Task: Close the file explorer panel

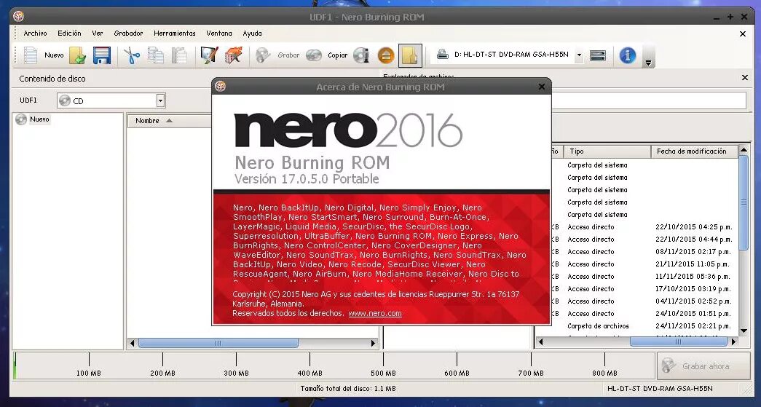Action: 745,78
